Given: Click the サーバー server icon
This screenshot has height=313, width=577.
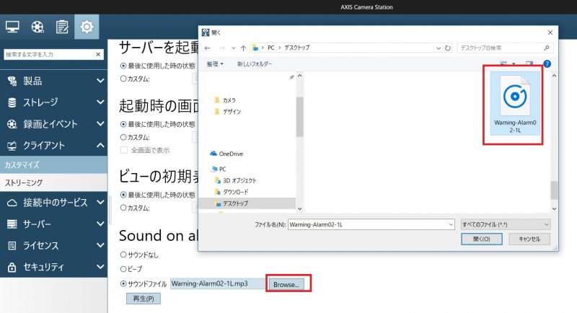Looking at the screenshot, I should pyautogui.click(x=12, y=224).
